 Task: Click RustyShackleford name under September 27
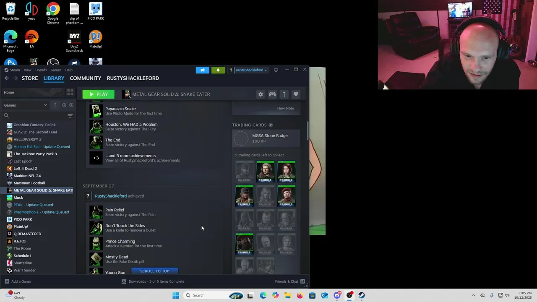(111, 196)
